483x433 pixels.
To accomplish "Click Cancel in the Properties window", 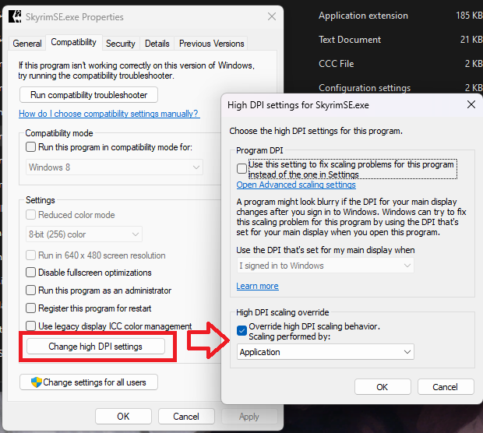I will (x=186, y=417).
